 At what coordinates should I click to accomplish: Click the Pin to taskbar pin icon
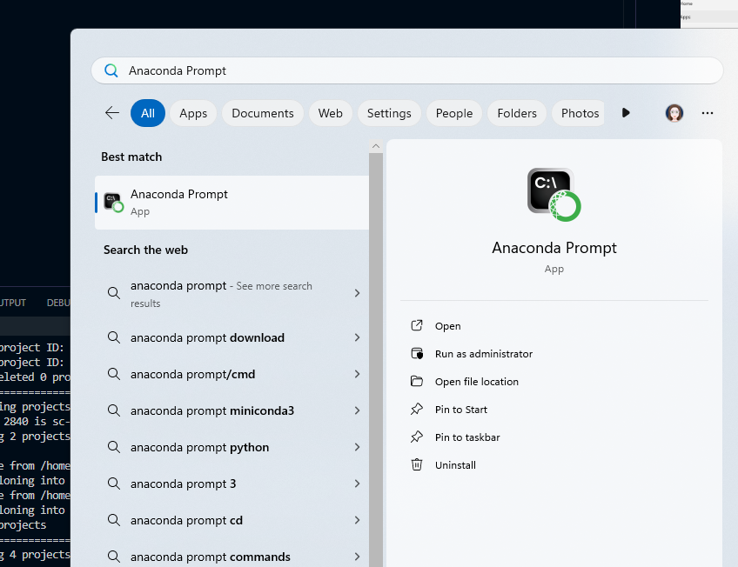417,437
